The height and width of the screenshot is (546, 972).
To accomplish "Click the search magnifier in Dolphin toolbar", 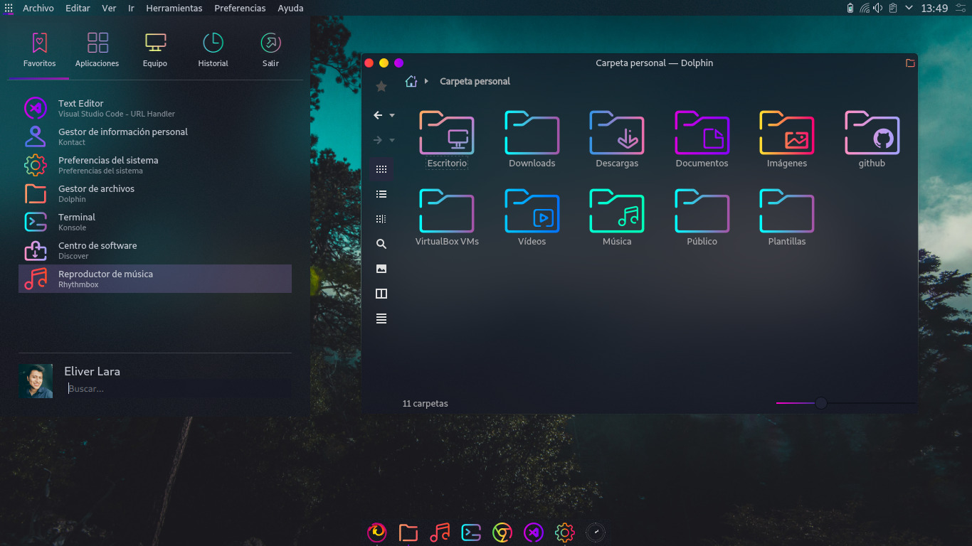I will tap(381, 244).
